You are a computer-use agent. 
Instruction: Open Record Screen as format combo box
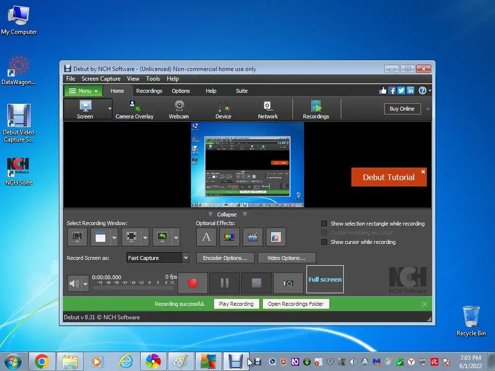click(158, 258)
